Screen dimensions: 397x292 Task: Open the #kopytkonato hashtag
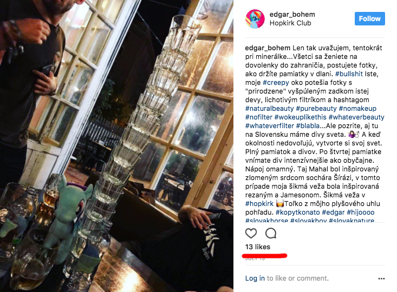298,212
